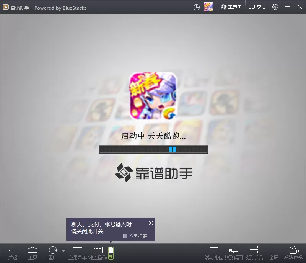Image resolution: width=306 pixels, height=263 pixels.
Task: Click 放到桌面 place on desktop
Action: [x=234, y=253]
